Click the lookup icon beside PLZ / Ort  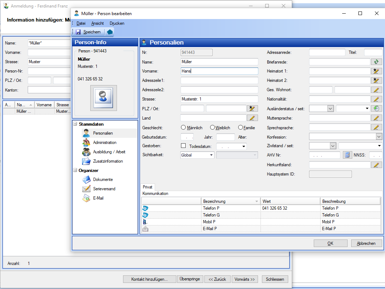tap(252, 108)
